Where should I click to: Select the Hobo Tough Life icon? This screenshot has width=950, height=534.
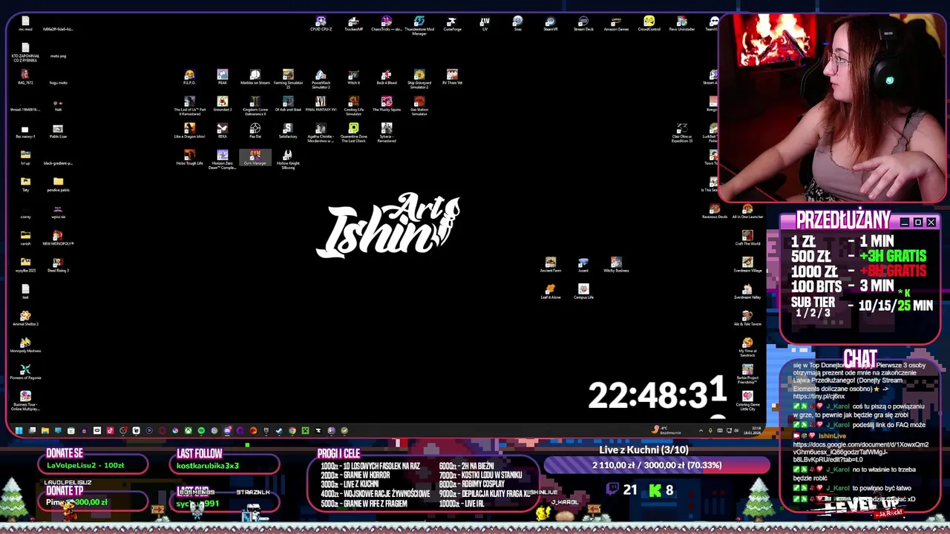[189, 158]
